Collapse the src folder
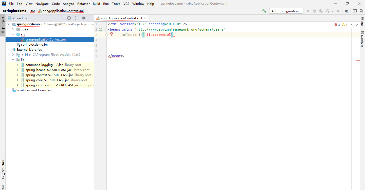Screen dimensions: 365x190 (13, 34)
